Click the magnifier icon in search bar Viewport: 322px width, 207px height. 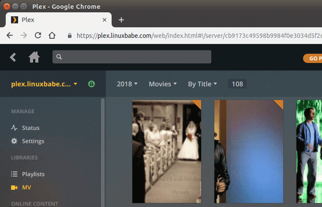pyautogui.click(x=60, y=57)
